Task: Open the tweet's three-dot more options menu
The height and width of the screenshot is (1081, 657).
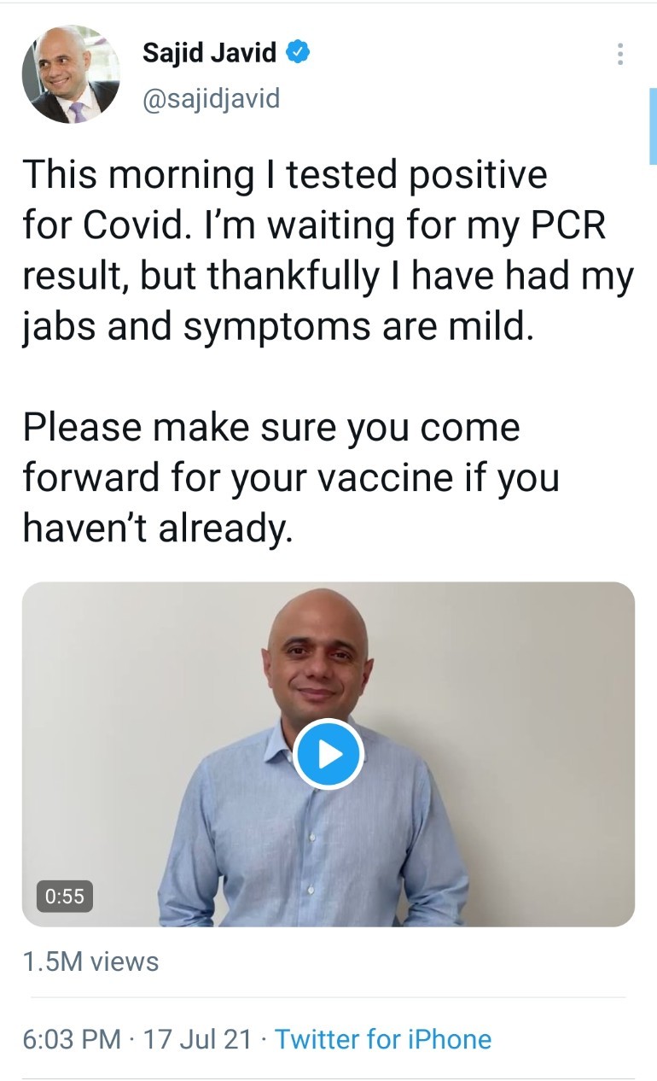Action: point(620,54)
